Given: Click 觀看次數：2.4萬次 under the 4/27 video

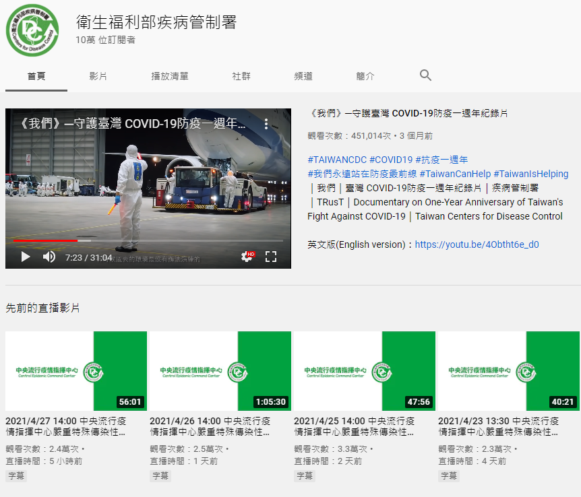Looking at the screenshot, I should 42,449.
